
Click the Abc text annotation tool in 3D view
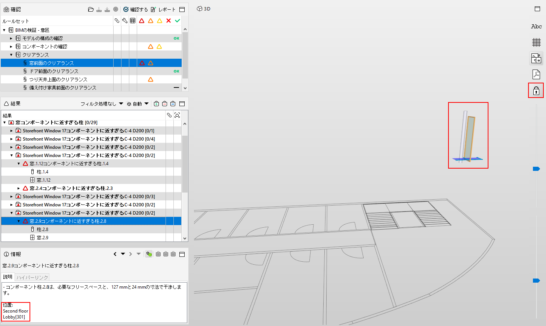pos(536,27)
